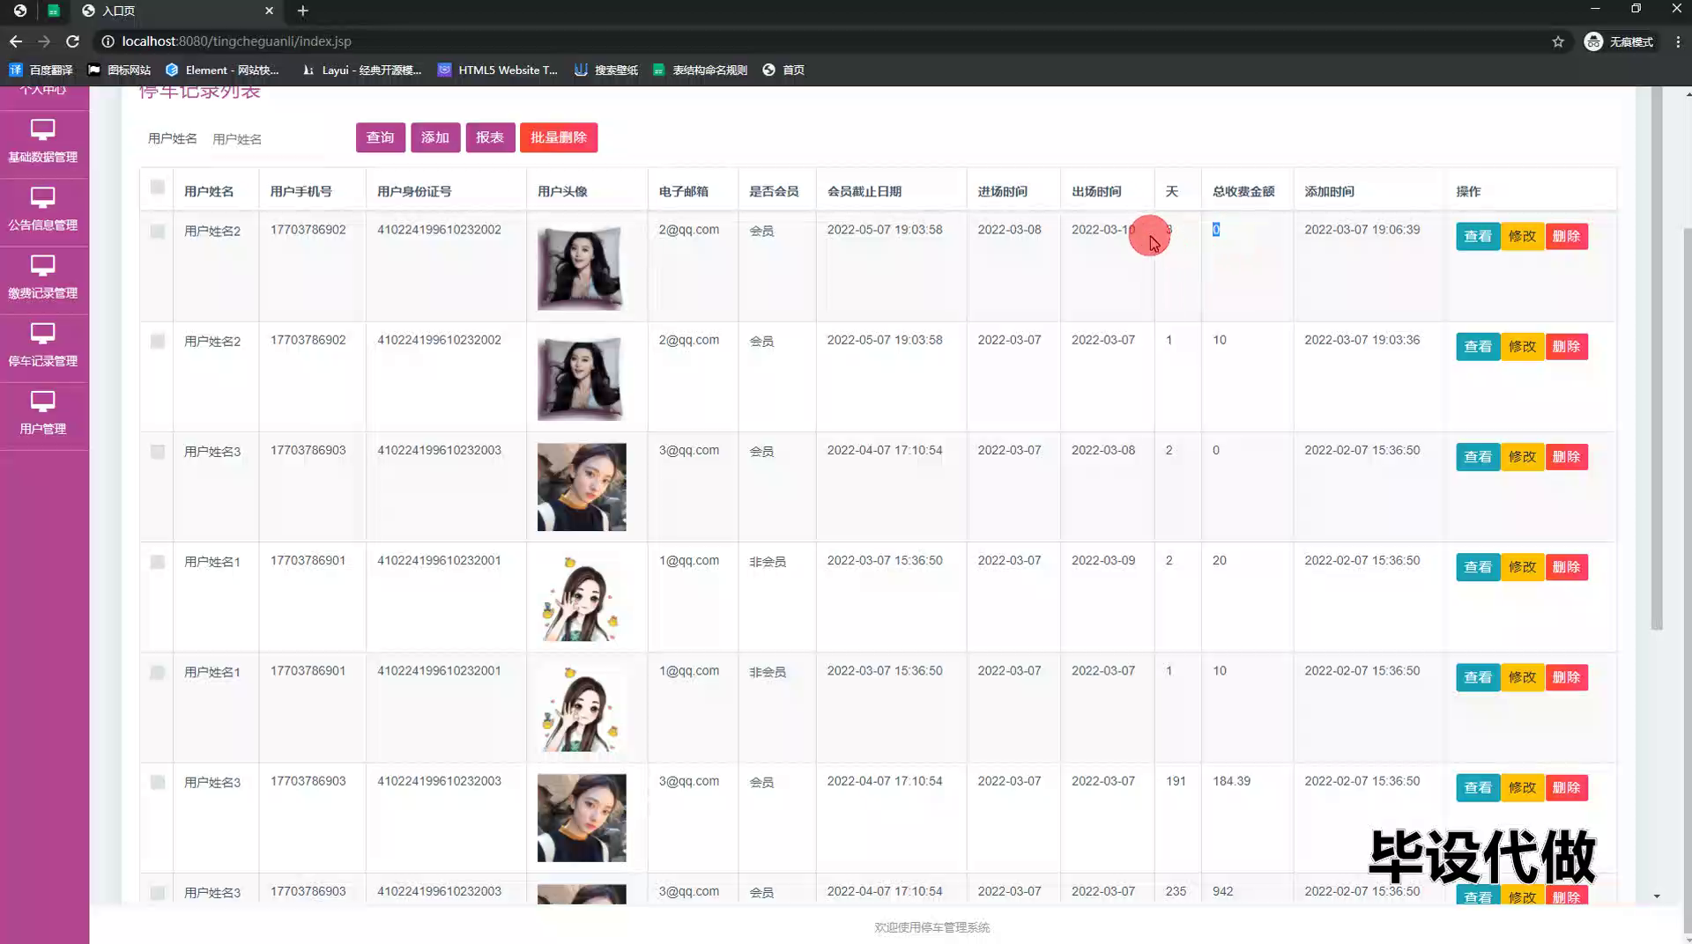Edit the record with amount 184.39
Image resolution: width=1692 pixels, height=944 pixels.
coord(1522,788)
